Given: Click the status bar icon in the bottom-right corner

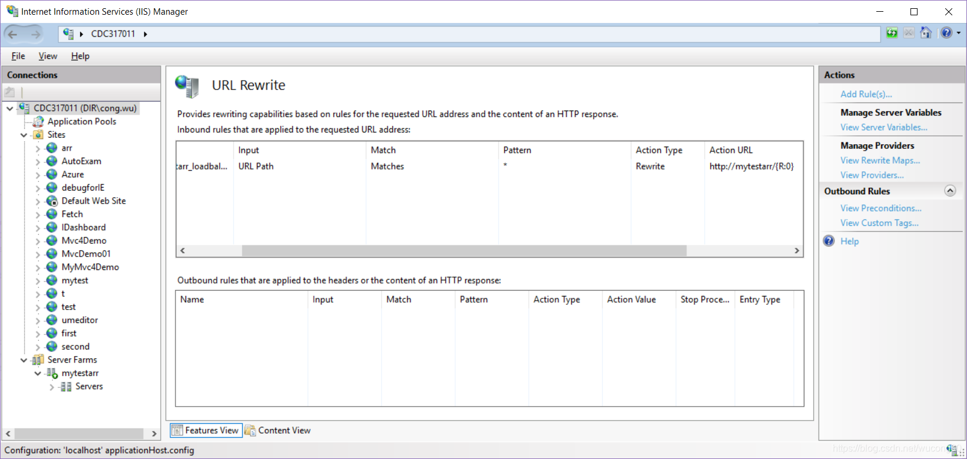Looking at the screenshot, I should coord(952,450).
